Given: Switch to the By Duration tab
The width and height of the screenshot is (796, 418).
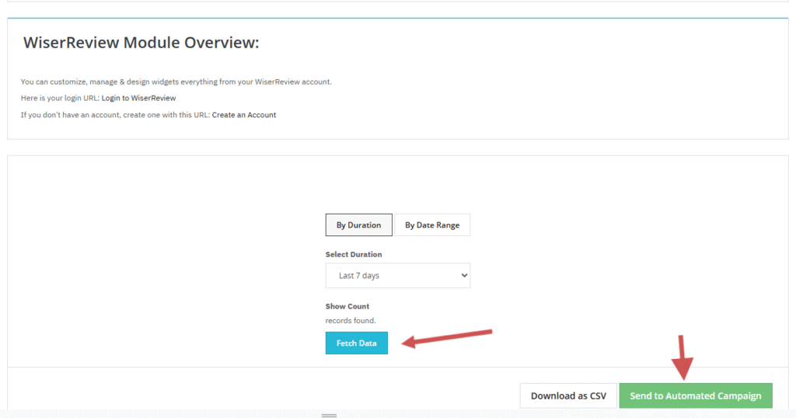Looking at the screenshot, I should [358, 225].
